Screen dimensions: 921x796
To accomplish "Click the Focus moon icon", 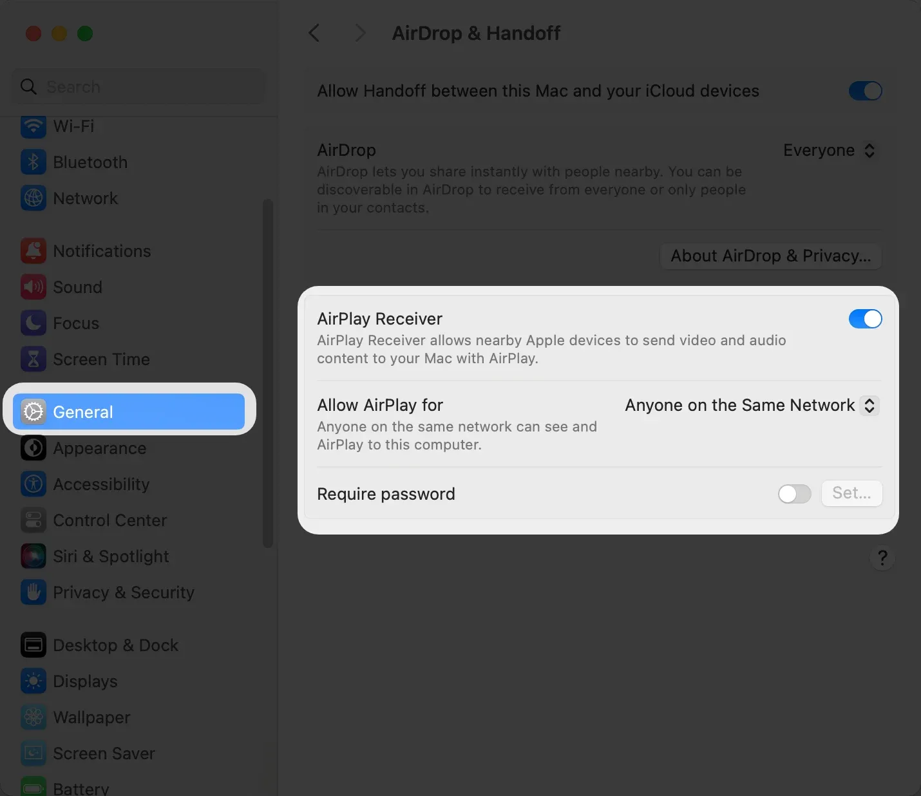I will coord(33,323).
